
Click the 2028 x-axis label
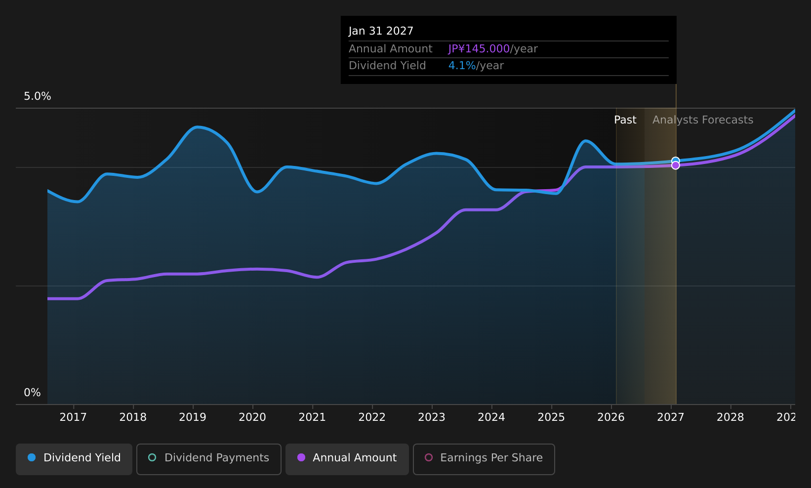tap(730, 417)
